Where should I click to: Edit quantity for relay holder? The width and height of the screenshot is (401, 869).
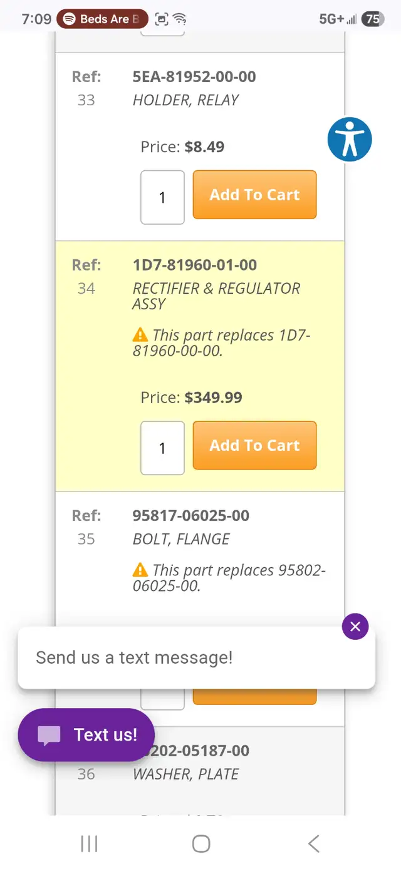[162, 197]
